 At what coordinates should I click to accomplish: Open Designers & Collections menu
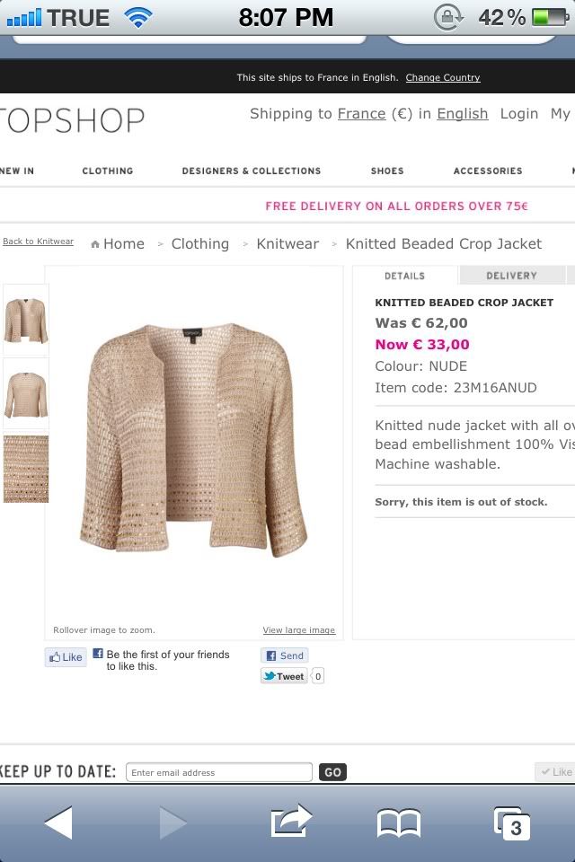pyautogui.click(x=252, y=171)
